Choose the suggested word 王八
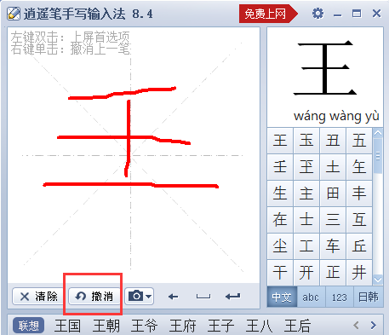Image resolution: width=389 pixels, height=335 pixels. pyautogui.click(x=259, y=326)
